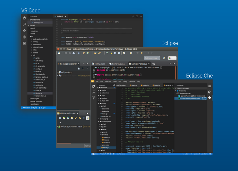Switch to the public.js tab in Eclipse Che
238x171 pixels.
(x=145, y=85)
